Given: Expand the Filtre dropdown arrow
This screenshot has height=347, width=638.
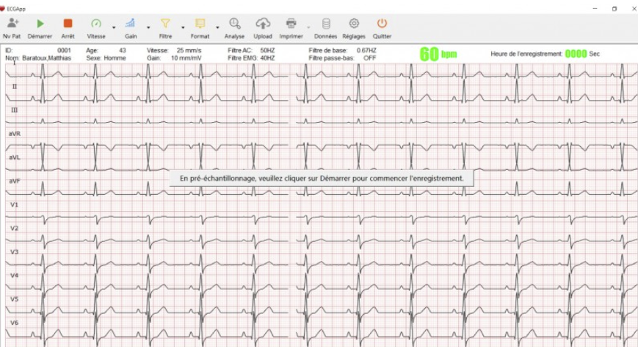Looking at the screenshot, I should pos(183,28).
